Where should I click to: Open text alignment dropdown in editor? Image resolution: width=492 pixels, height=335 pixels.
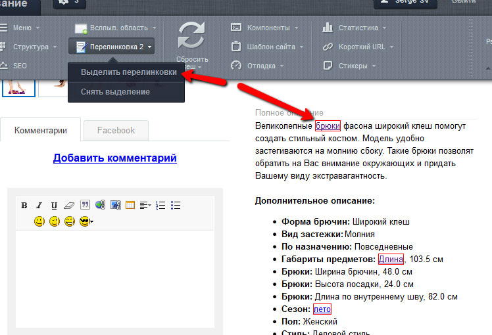coord(145,205)
